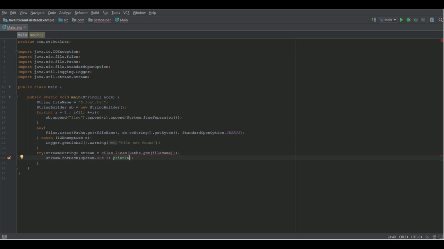The width and height of the screenshot is (444, 249).
Task: Open the inspector hector icon in status bar
Action: pyautogui.click(x=434, y=237)
